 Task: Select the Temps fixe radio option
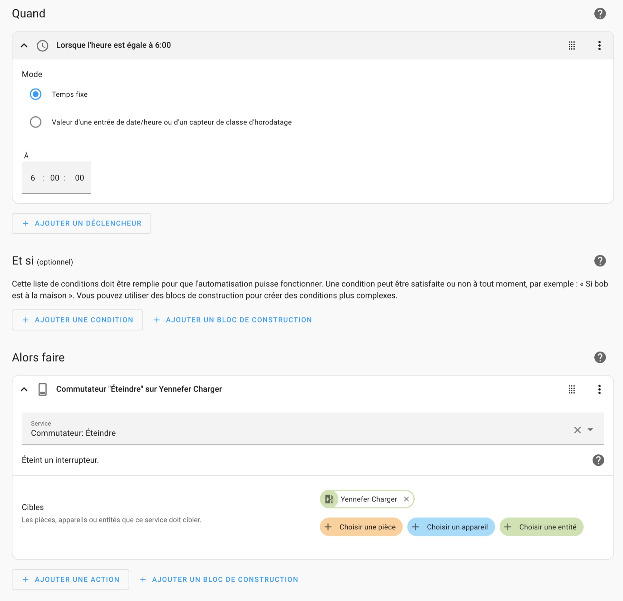tap(36, 94)
